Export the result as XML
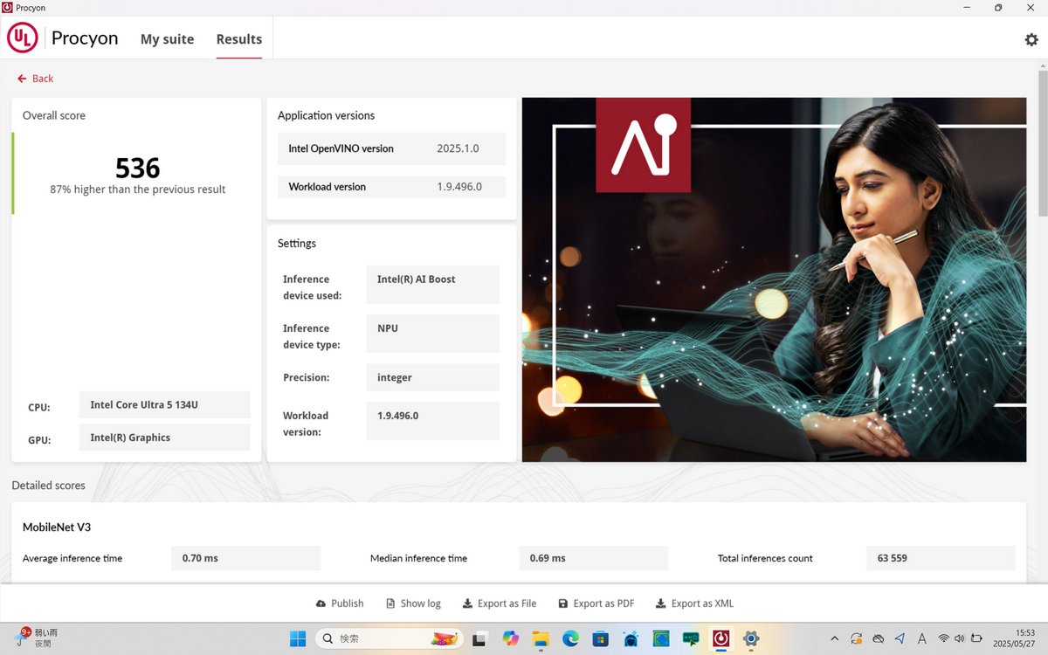Screen dimensions: 1048x655 [695, 603]
